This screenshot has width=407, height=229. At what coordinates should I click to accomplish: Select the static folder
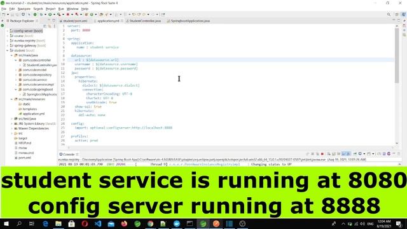click(x=25, y=104)
